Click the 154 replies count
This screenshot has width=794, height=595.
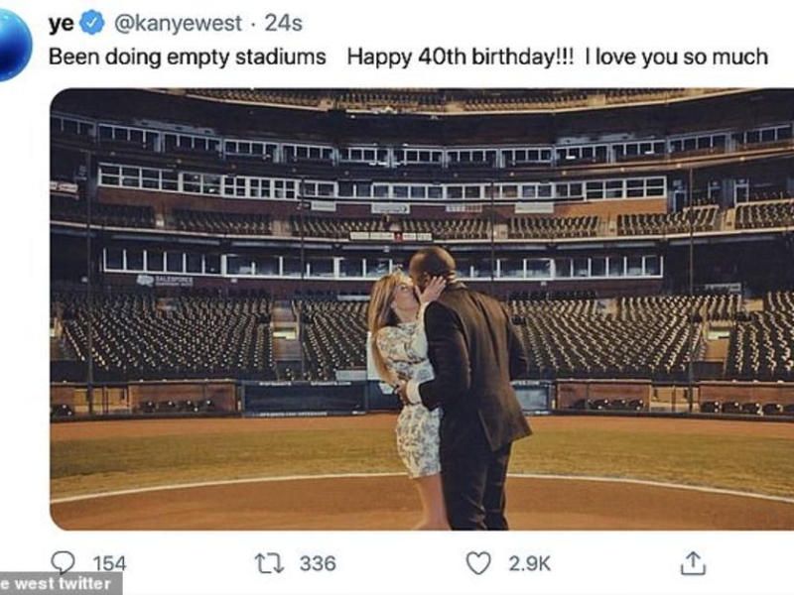click(x=109, y=563)
